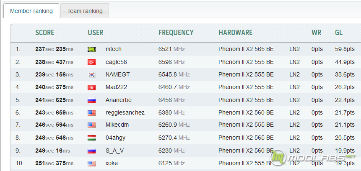Open user profile eagle58
Image resolution: width=361 pixels, height=171 pixels.
116,62
